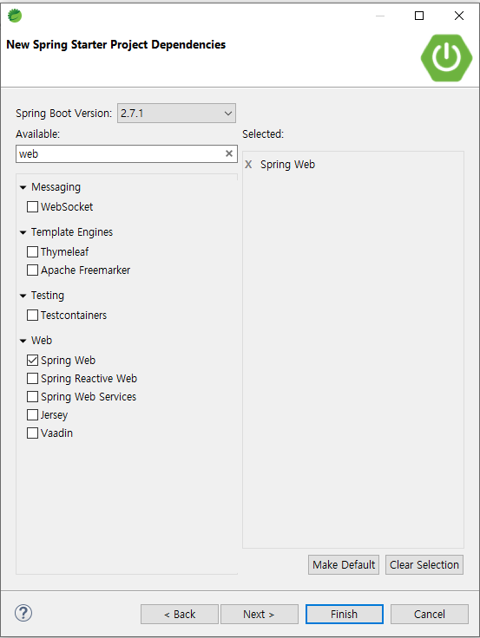Clear the search field with X icon
This screenshot has width=480, height=638.
(x=229, y=153)
